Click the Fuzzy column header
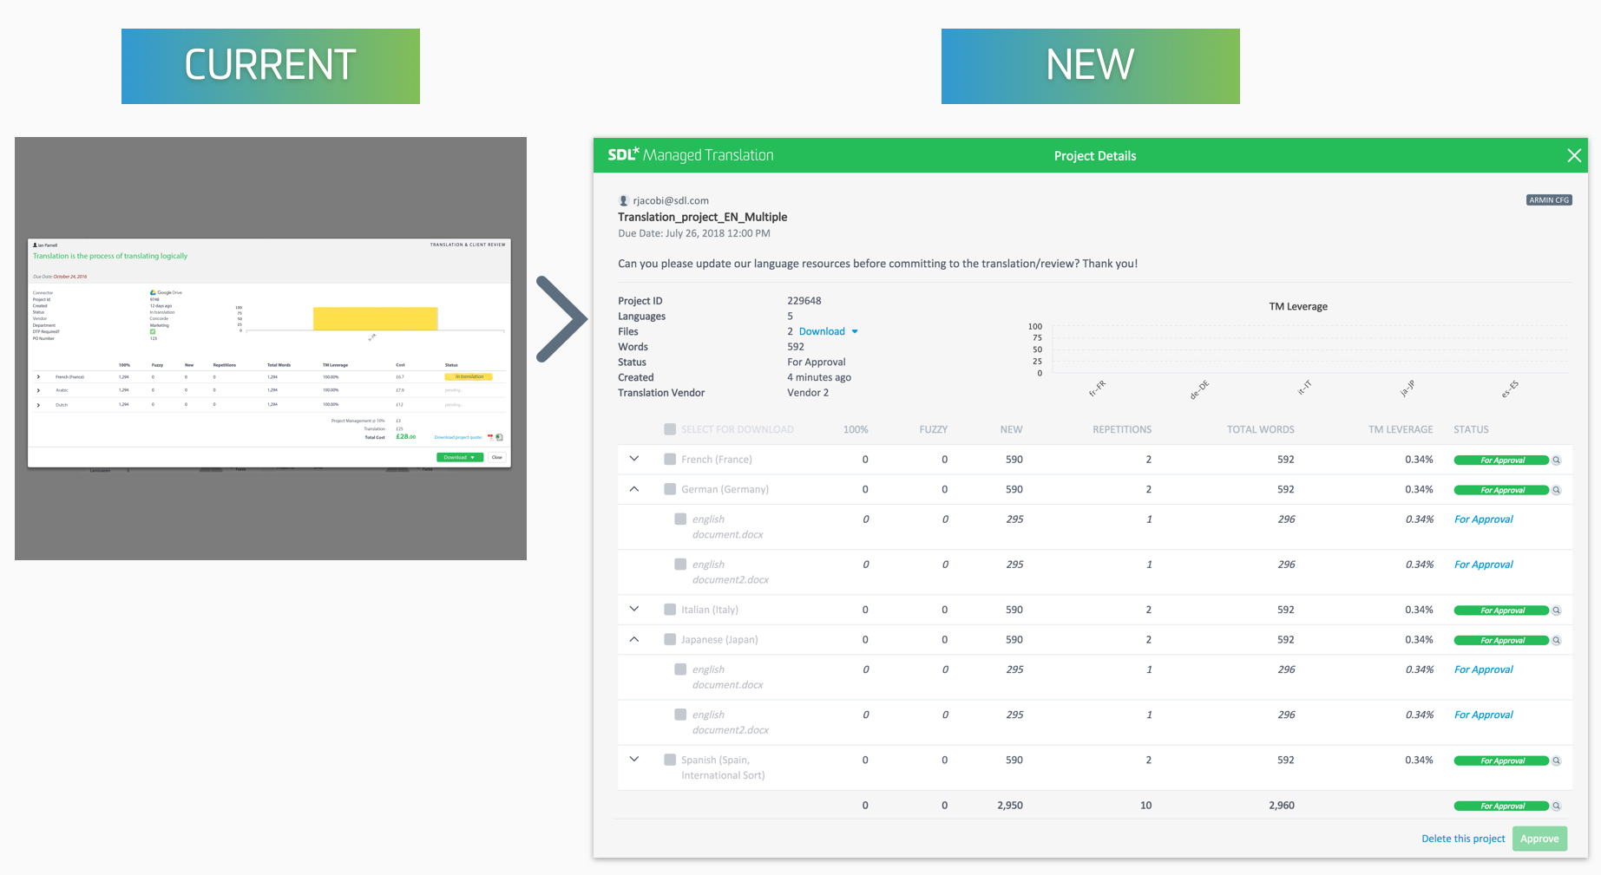 click(x=933, y=429)
